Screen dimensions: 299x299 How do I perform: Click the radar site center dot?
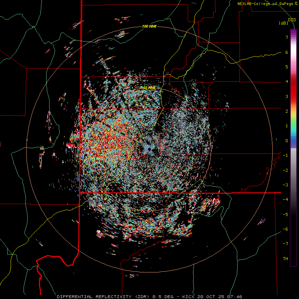click(149, 149)
